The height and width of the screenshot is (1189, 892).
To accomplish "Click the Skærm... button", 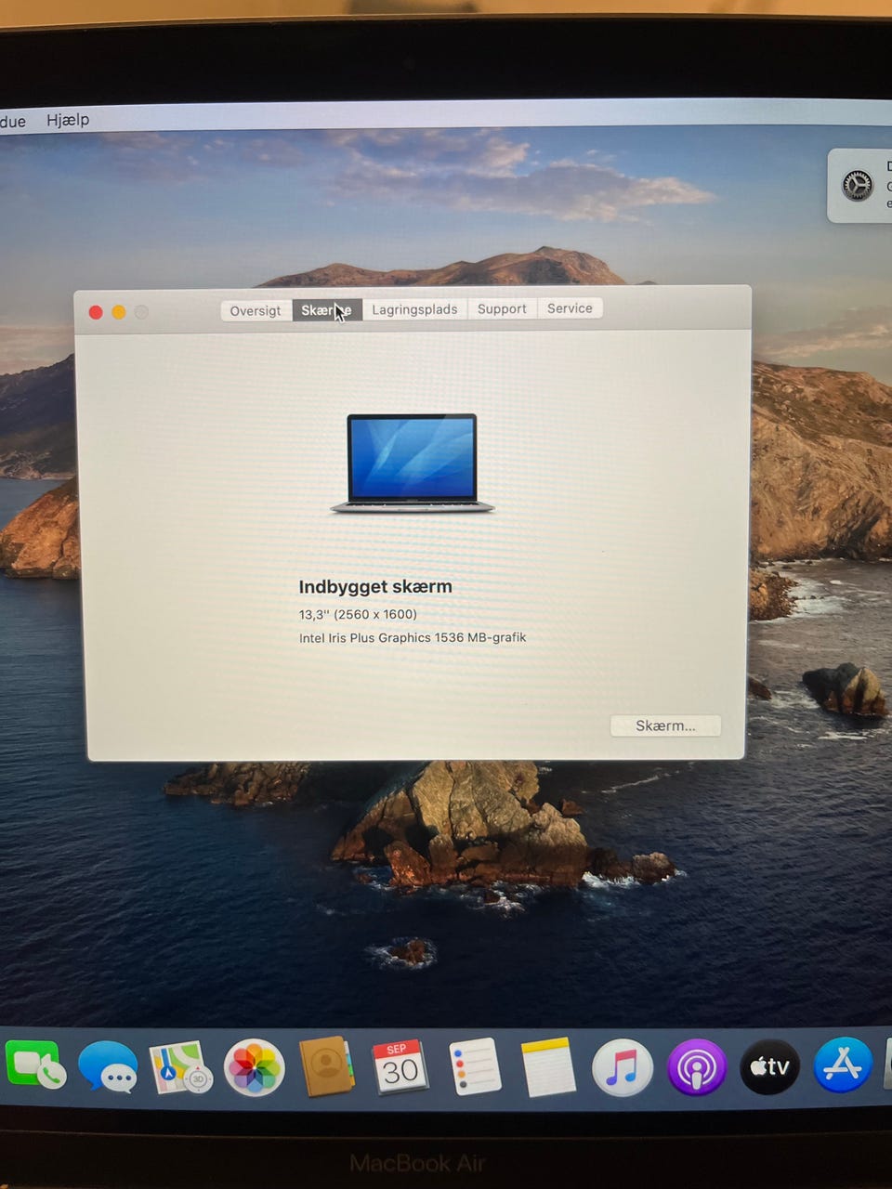I will (665, 725).
